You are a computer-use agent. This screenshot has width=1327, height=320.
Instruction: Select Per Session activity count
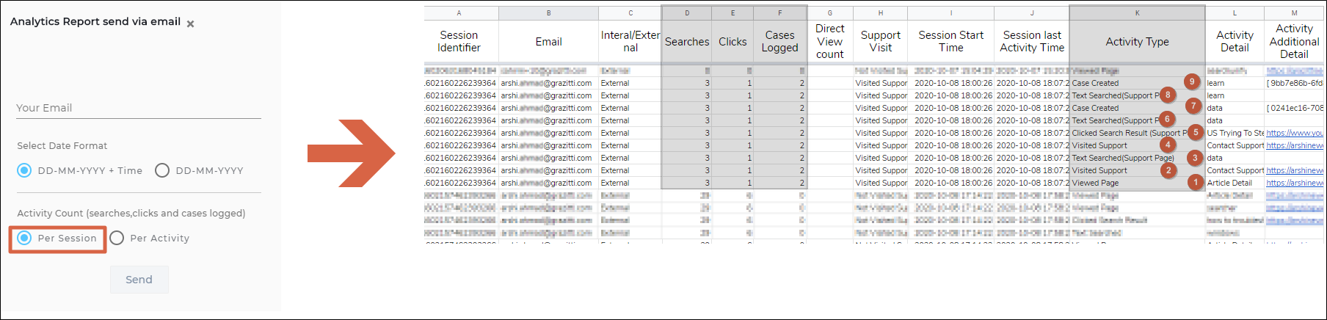(x=25, y=238)
